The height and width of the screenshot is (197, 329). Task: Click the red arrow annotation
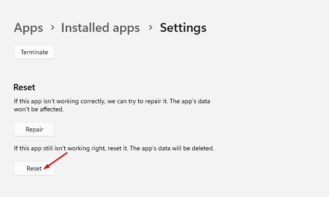[56, 161]
